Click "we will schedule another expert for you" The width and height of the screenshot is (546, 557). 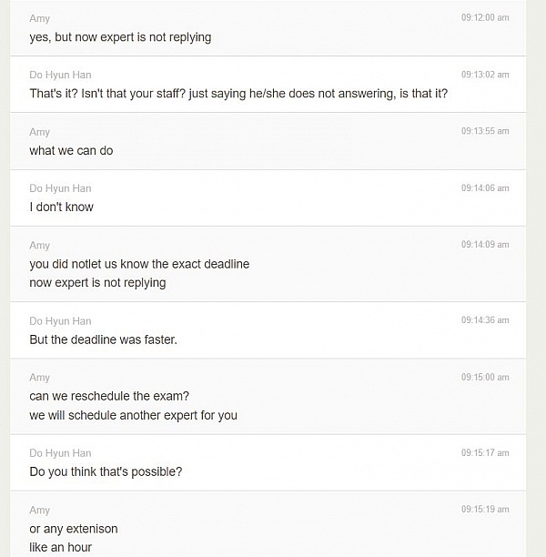tap(133, 415)
